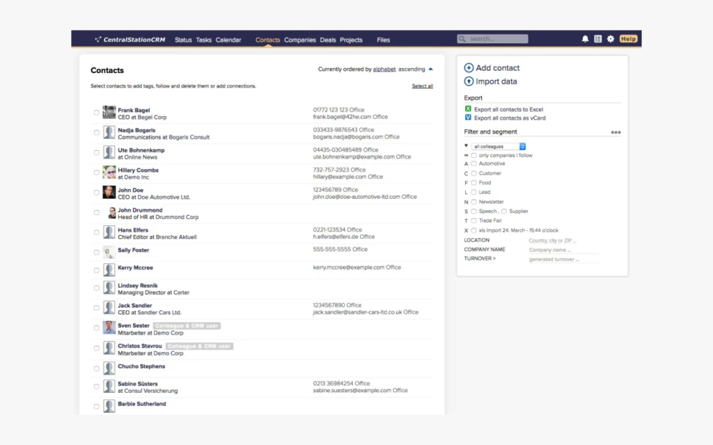Open Hillary Coombs contact name

(x=139, y=170)
